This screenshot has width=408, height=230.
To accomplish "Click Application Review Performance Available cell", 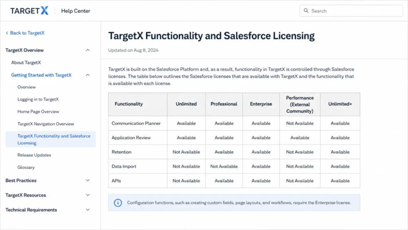I will [x=300, y=138].
